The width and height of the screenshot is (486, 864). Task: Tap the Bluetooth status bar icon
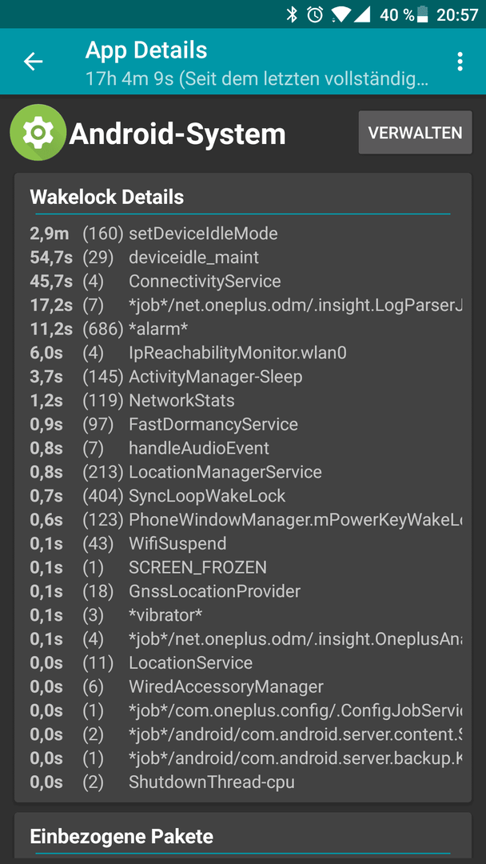pyautogui.click(x=293, y=14)
